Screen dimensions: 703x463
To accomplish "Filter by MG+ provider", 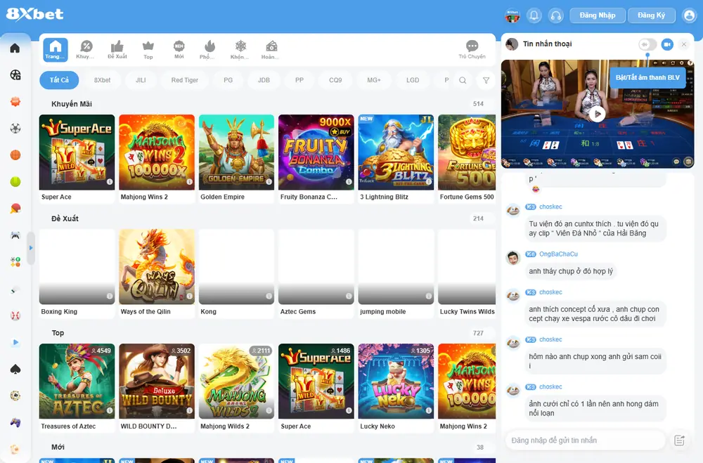I will [x=373, y=80].
